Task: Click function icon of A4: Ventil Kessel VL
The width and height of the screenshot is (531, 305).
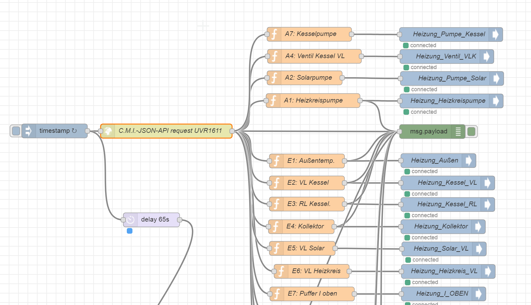Action: click(x=275, y=56)
